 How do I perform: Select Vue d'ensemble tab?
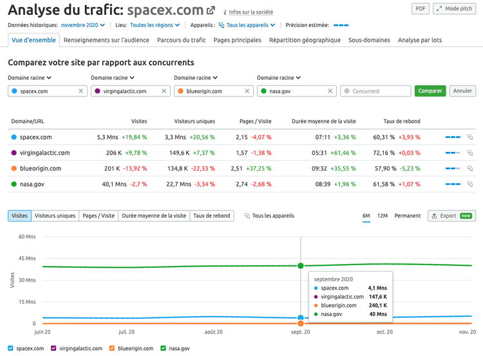tap(33, 40)
